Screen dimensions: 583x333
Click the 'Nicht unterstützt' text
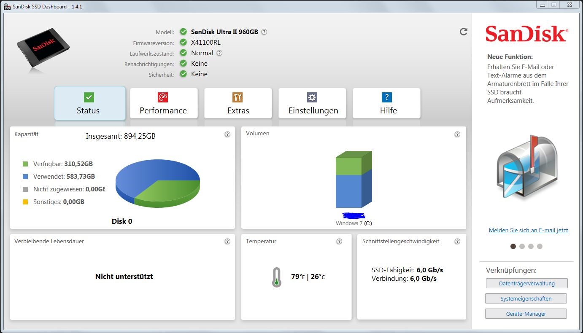124,277
